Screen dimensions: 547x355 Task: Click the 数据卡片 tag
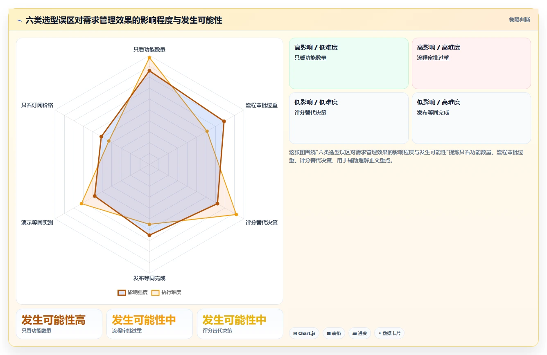(389, 333)
